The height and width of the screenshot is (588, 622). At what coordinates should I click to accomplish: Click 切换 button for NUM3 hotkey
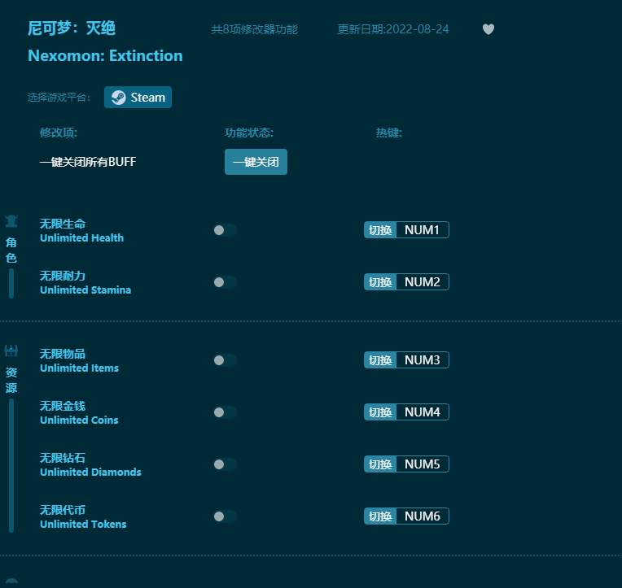click(x=380, y=359)
